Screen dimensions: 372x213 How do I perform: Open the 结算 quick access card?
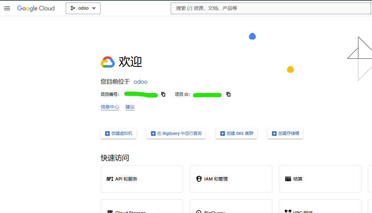(320, 179)
